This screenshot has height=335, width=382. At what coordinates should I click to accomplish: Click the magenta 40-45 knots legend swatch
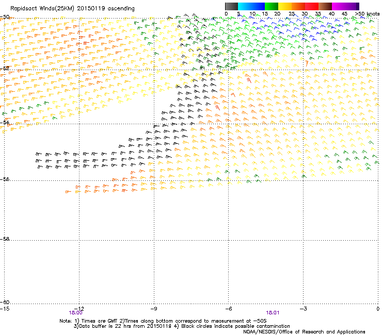(339, 6)
